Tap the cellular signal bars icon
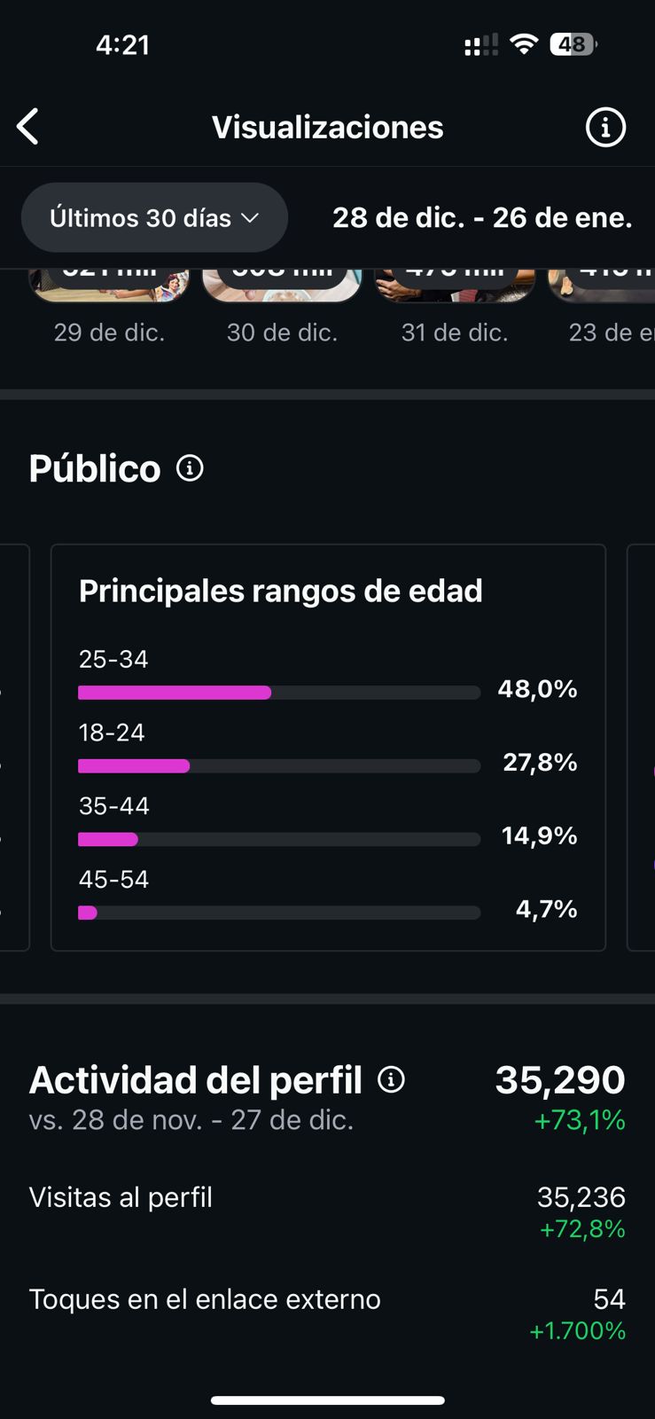Image resolution: width=655 pixels, height=1419 pixels. point(481,45)
